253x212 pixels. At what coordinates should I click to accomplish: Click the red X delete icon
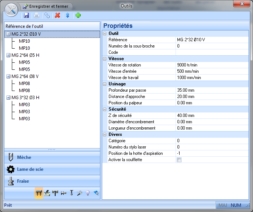57,15
